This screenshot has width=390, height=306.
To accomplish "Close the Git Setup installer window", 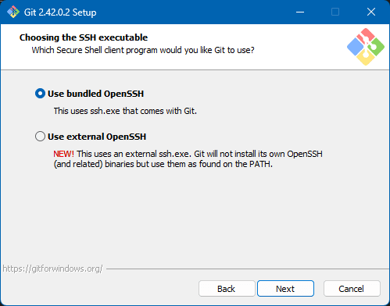I will pos(371,12).
